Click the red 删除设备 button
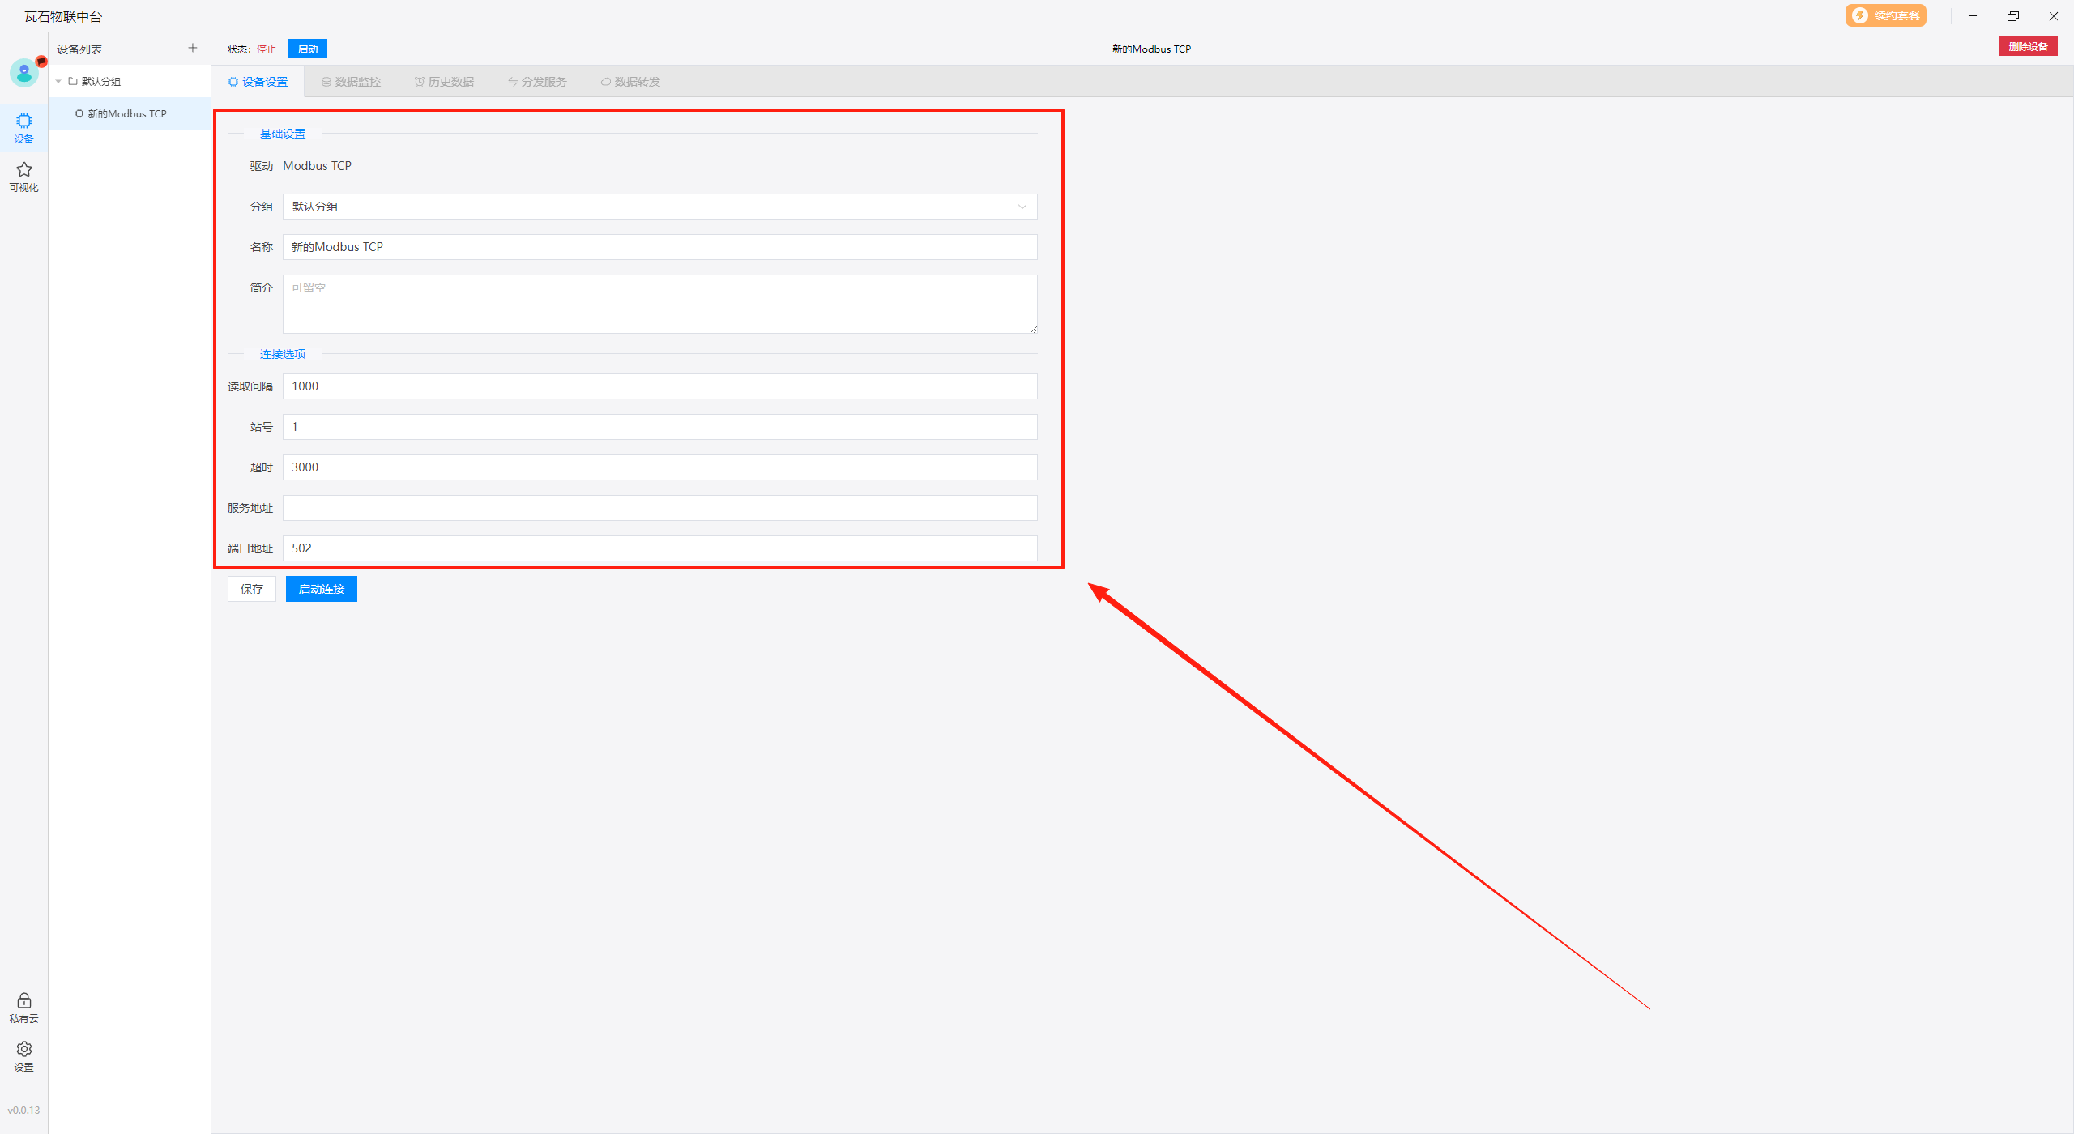 click(2028, 47)
